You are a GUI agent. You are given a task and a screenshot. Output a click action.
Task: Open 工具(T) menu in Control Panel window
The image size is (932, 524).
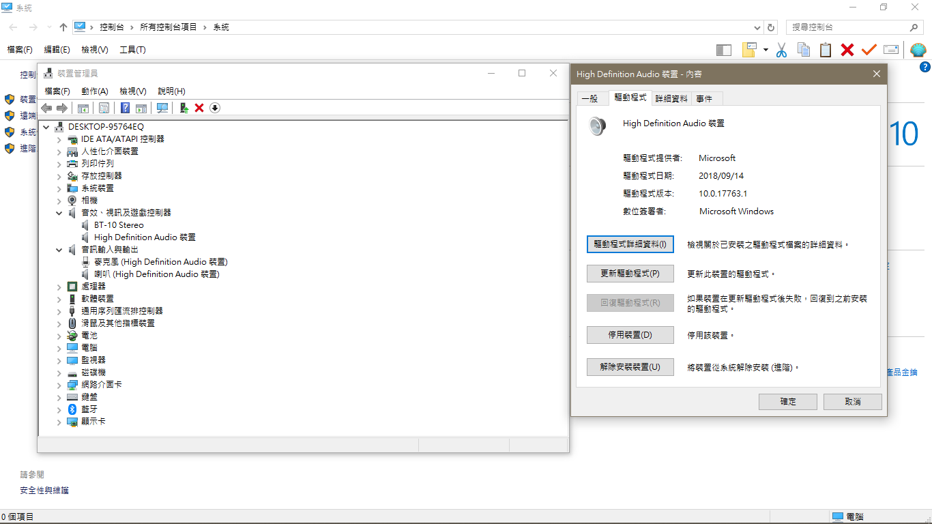click(x=132, y=50)
